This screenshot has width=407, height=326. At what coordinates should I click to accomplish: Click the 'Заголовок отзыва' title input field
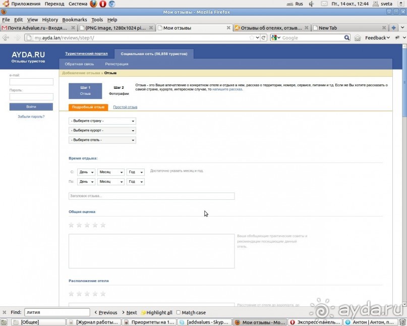(151, 196)
